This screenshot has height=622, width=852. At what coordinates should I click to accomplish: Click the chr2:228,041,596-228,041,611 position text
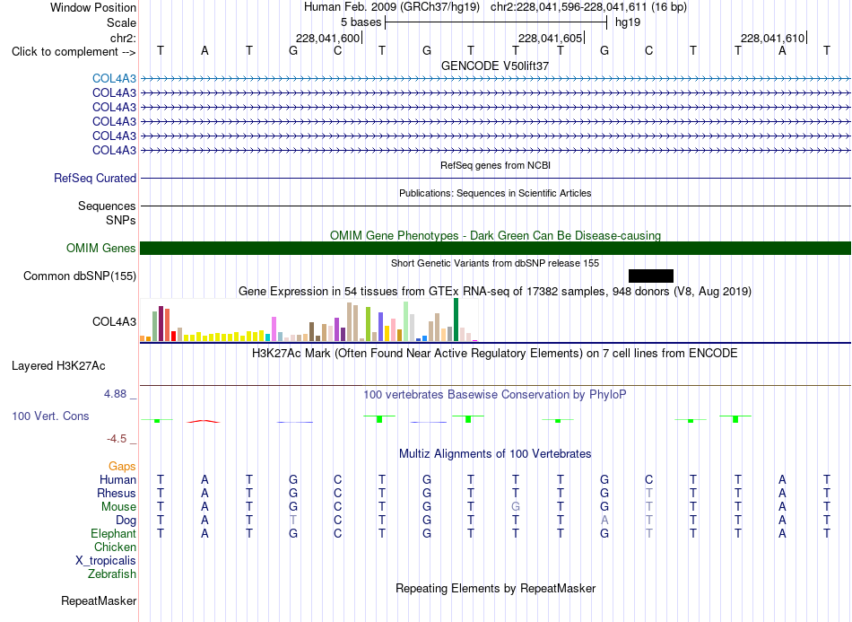tap(569, 7)
